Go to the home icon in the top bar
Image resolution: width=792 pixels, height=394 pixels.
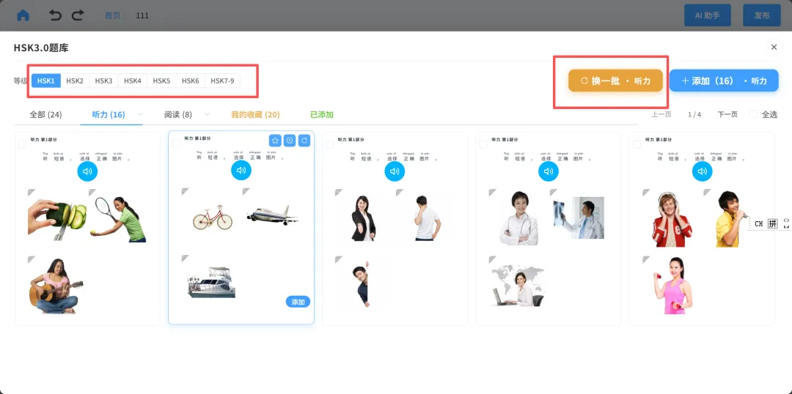[x=23, y=15]
